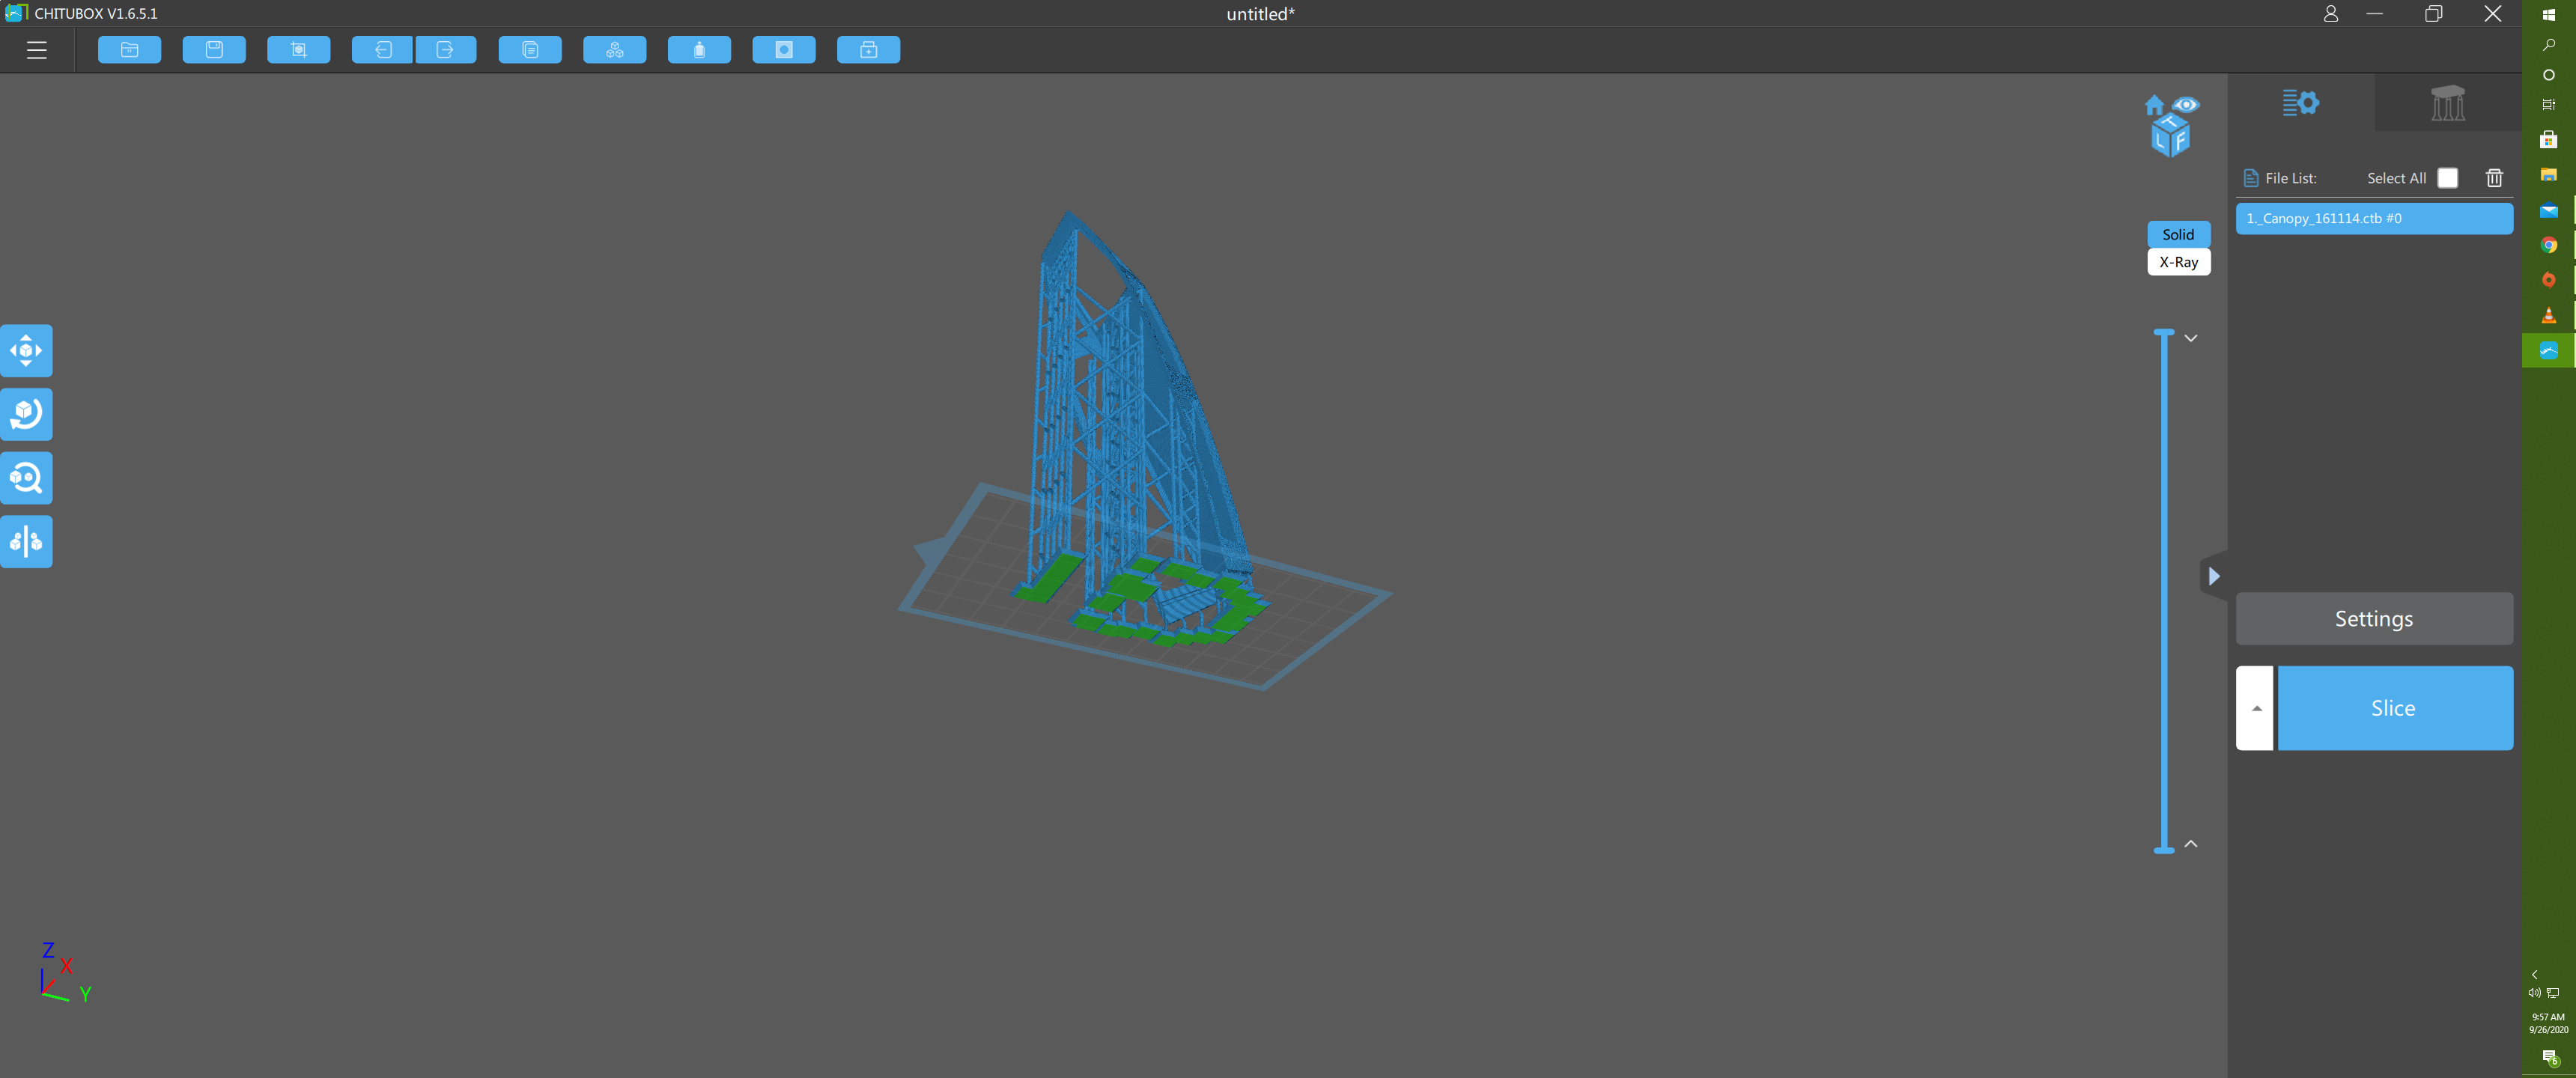Image resolution: width=2576 pixels, height=1078 pixels.
Task: Click the Open file folder icon
Action: (130, 50)
